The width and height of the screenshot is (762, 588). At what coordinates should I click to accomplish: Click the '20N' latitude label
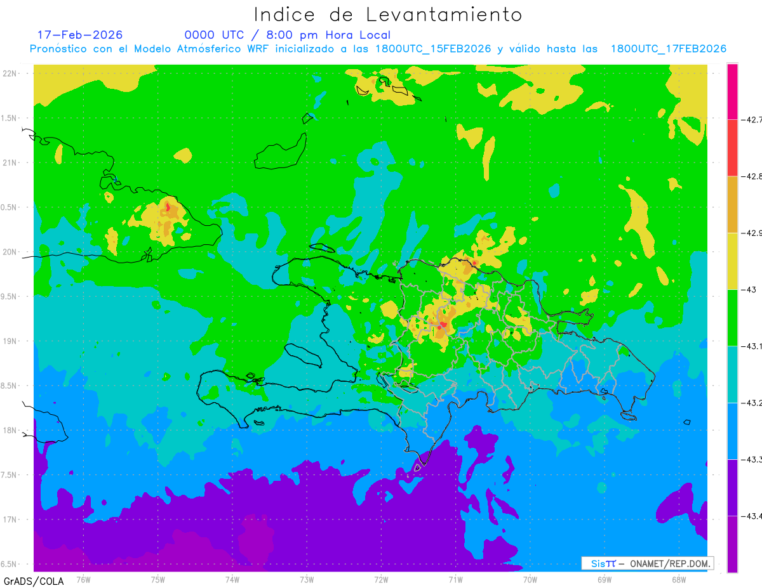pyautogui.click(x=11, y=252)
